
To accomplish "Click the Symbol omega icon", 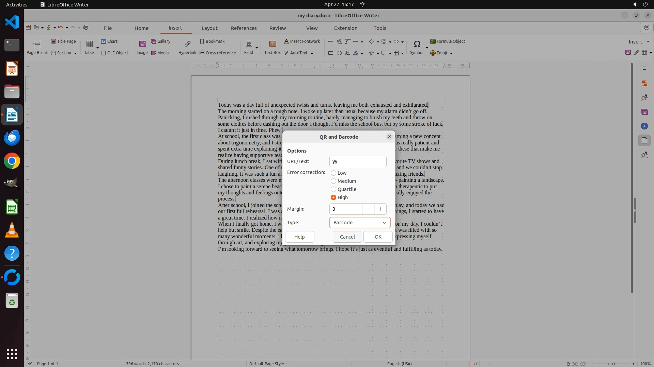I will click(417, 44).
